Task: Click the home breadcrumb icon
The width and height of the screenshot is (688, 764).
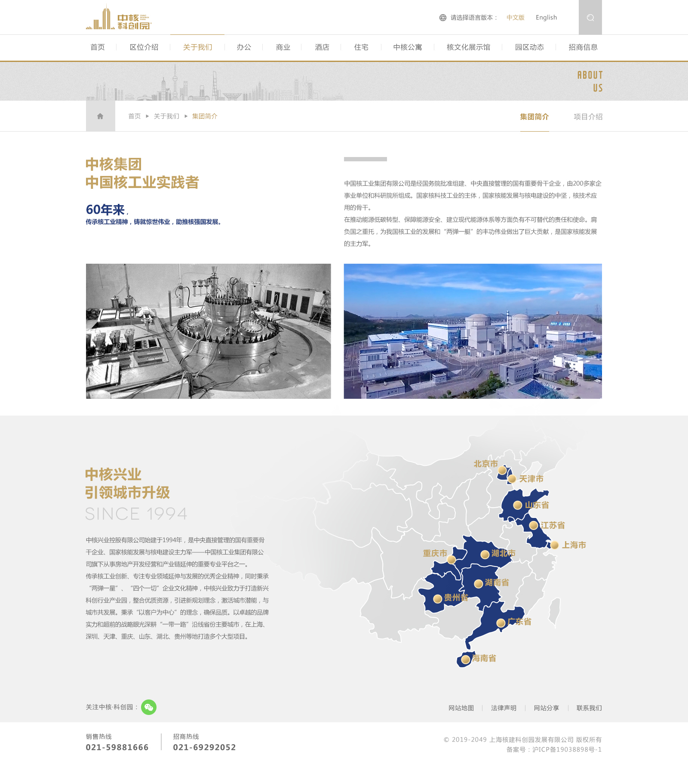Action: tap(100, 116)
